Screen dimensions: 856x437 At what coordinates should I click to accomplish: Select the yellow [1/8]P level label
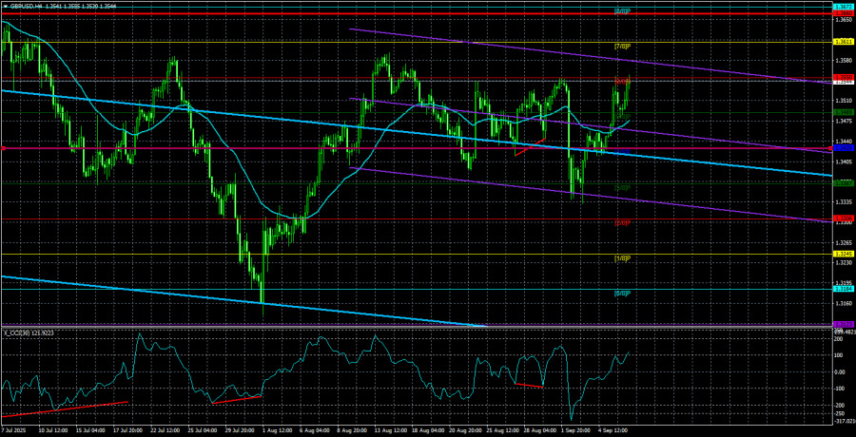(x=622, y=257)
